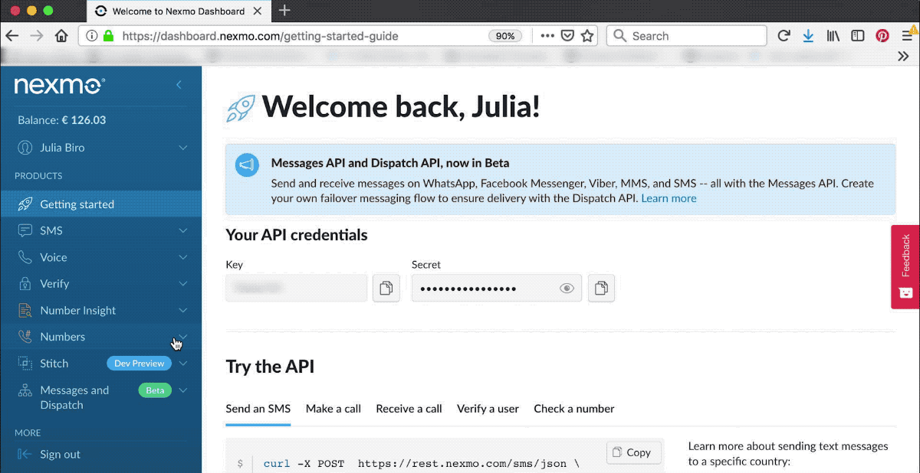Open the Firefox library icon
Viewport: 920px width, 473px height.
pos(833,36)
